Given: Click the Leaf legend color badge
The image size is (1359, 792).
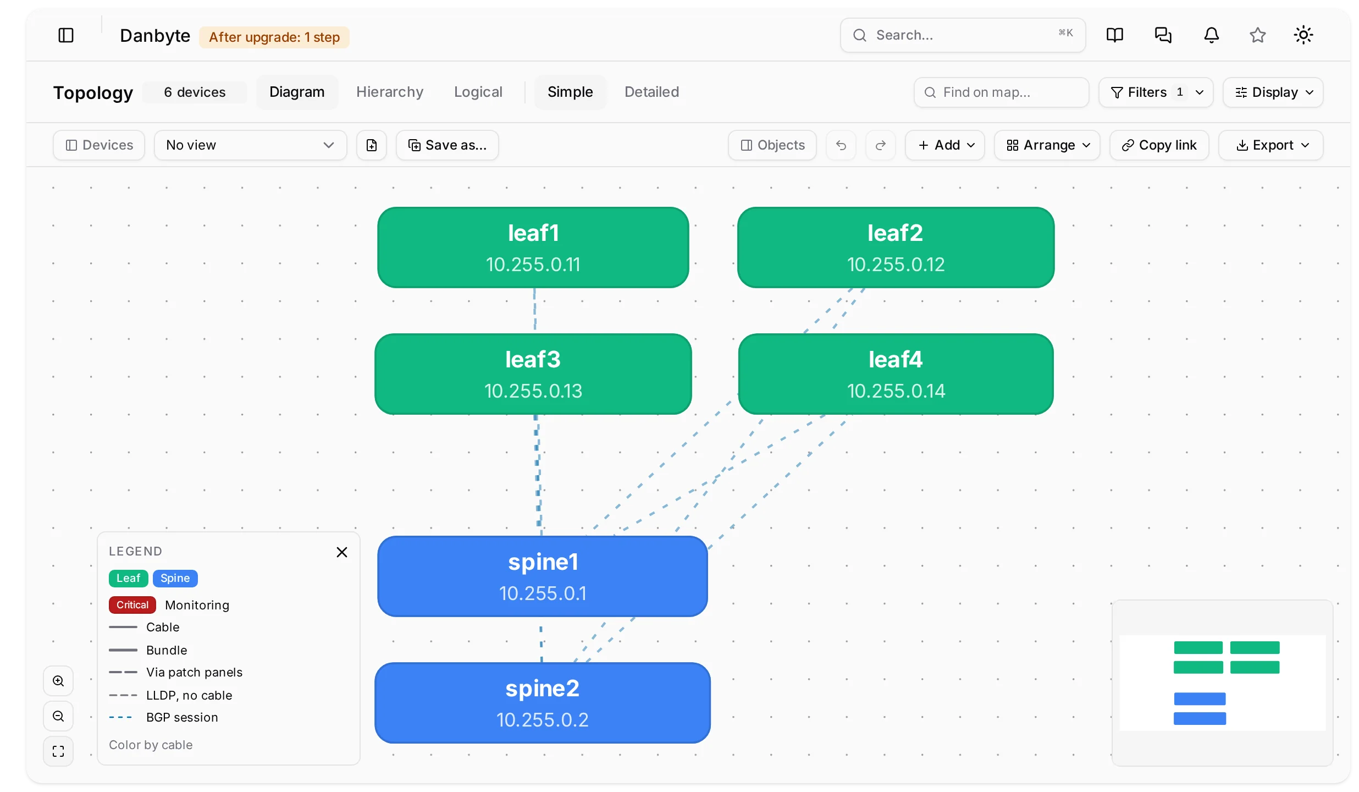Looking at the screenshot, I should point(128,578).
